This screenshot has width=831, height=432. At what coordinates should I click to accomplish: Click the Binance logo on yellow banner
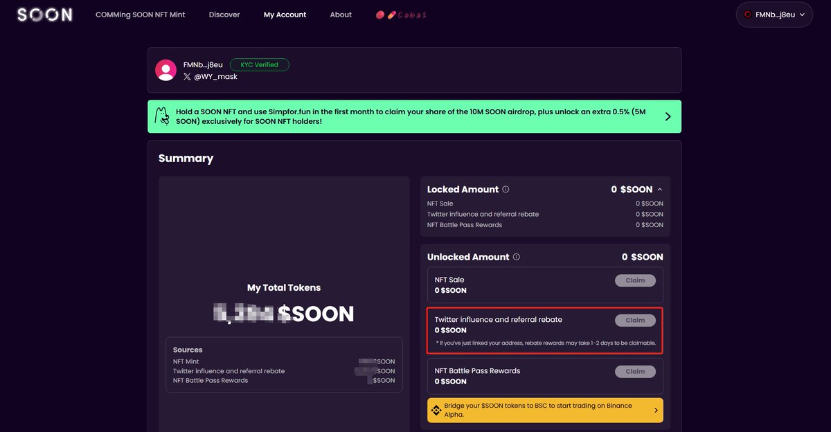(436, 411)
